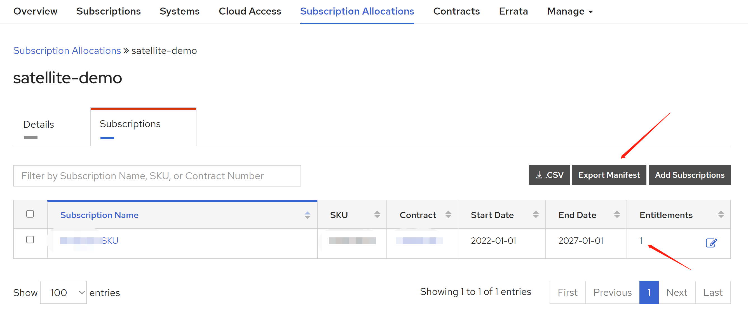Switch to the Details tab
The height and width of the screenshot is (321, 748).
pos(39,124)
